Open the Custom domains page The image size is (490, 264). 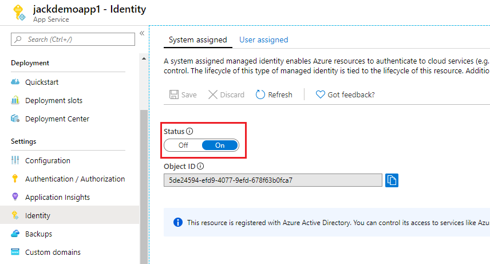click(53, 252)
